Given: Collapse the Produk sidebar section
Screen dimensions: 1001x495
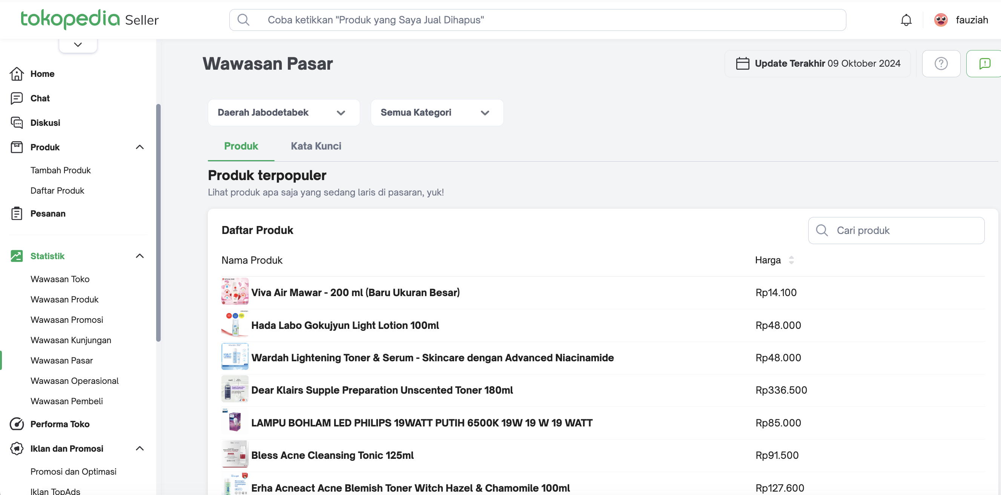Looking at the screenshot, I should coord(140,147).
